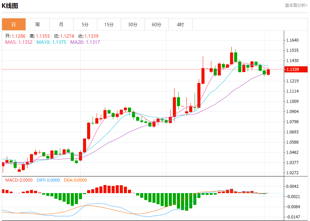Click the DIFF:0.0000 indicator label
The height and width of the screenshot is (221, 310).
tap(48, 180)
